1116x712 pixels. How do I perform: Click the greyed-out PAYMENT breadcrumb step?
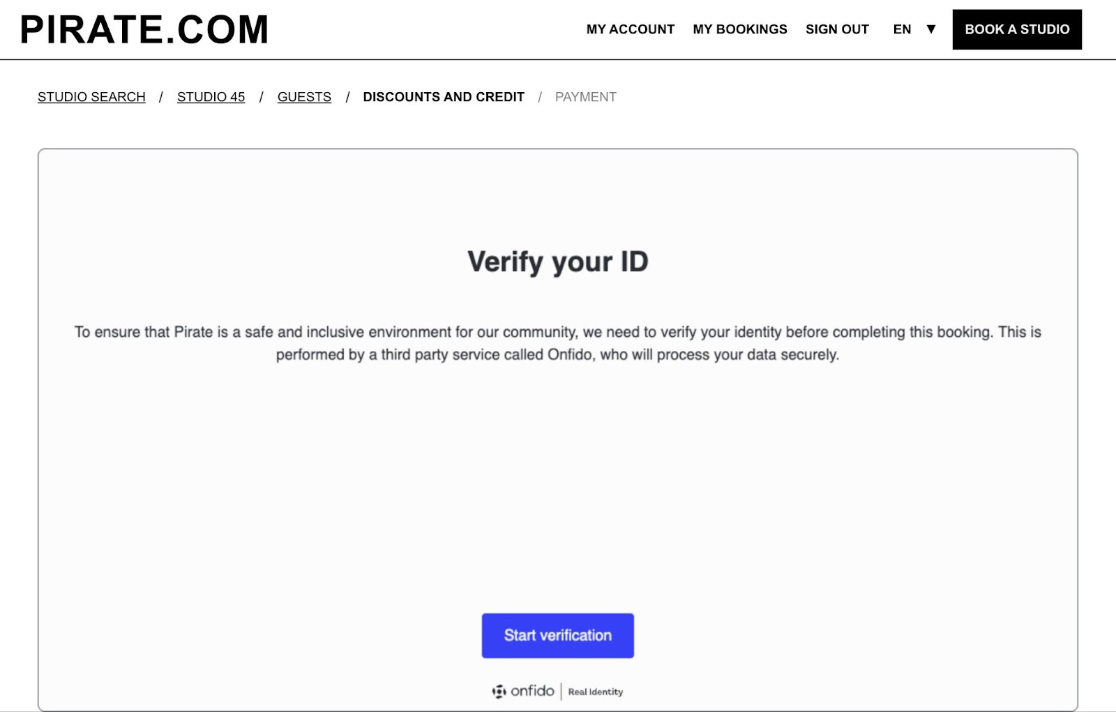pos(585,97)
